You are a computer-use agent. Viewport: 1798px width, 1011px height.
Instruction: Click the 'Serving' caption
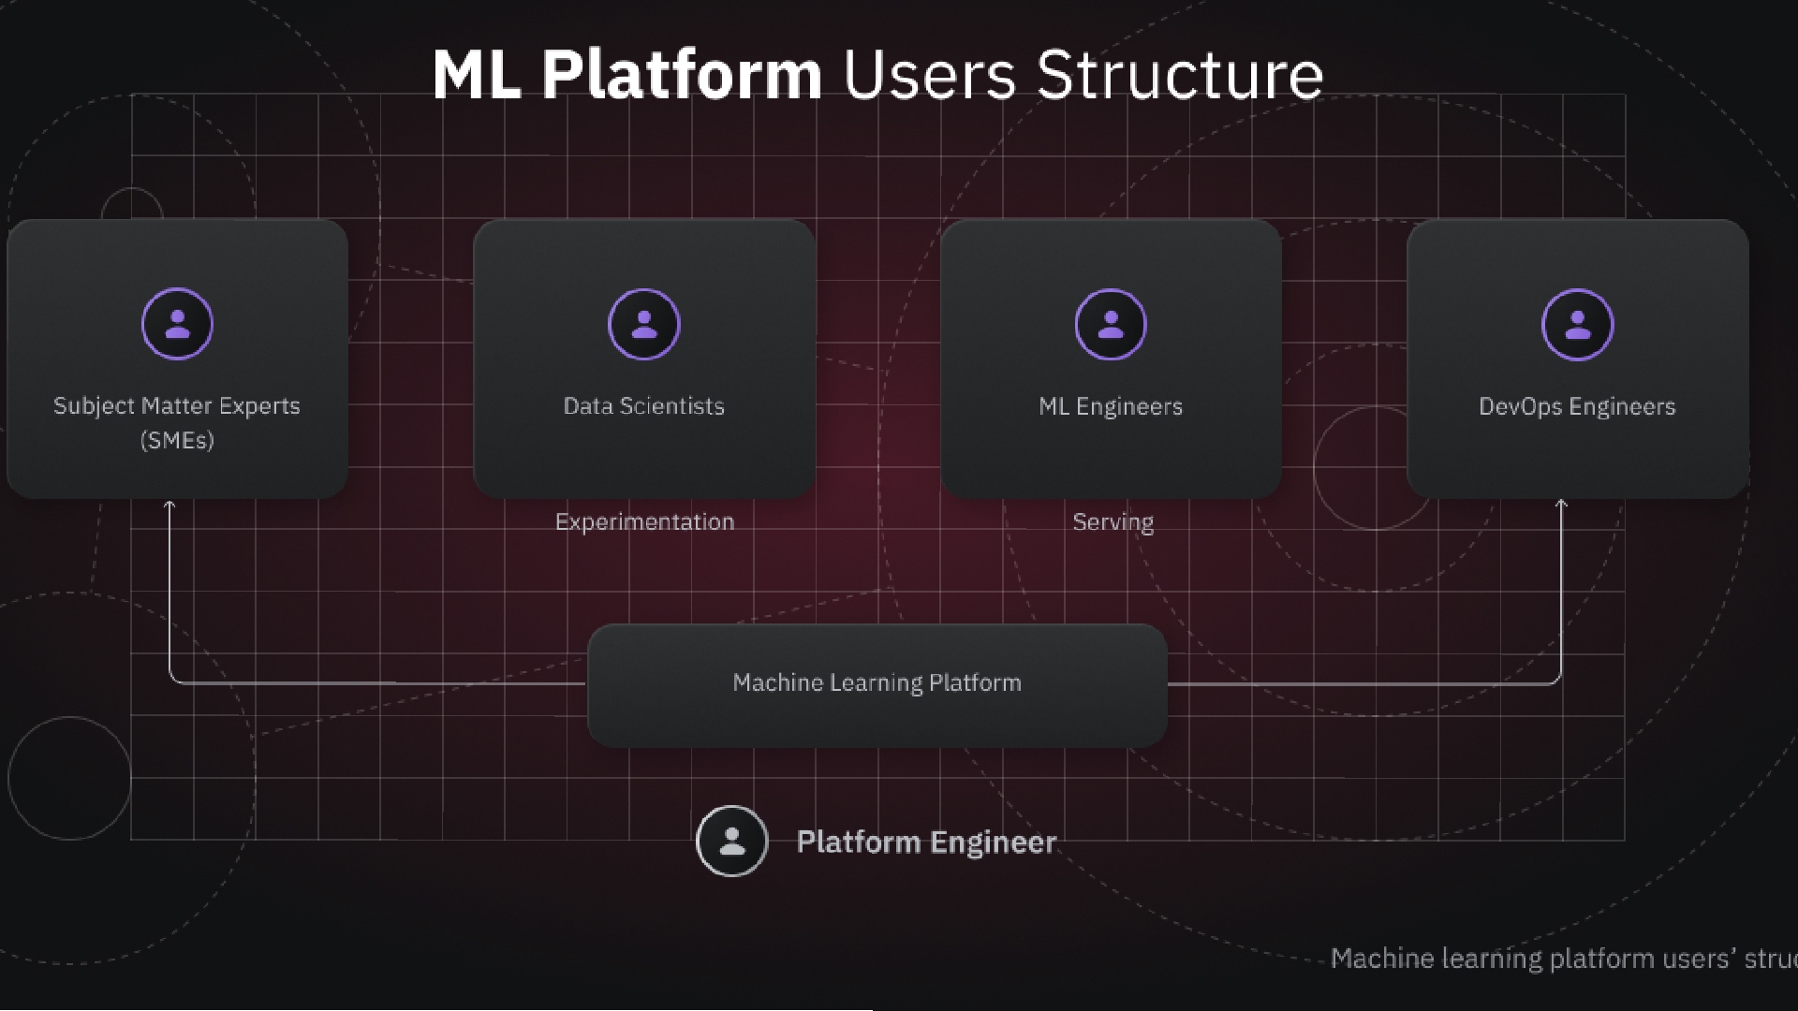tap(1113, 521)
